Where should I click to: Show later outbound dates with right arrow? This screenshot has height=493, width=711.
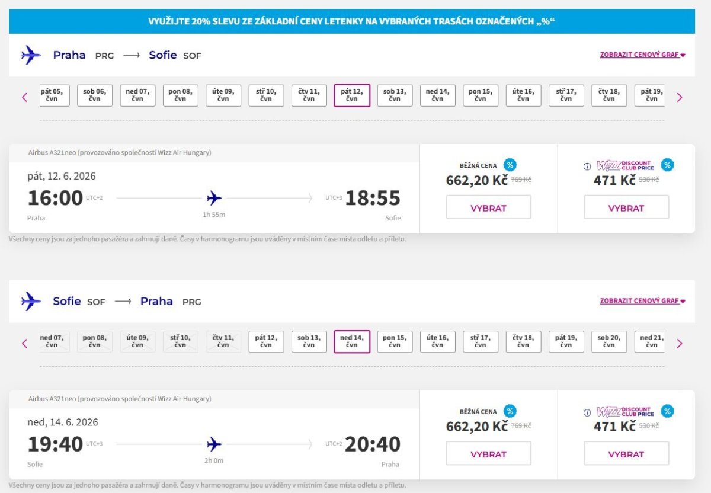click(680, 97)
